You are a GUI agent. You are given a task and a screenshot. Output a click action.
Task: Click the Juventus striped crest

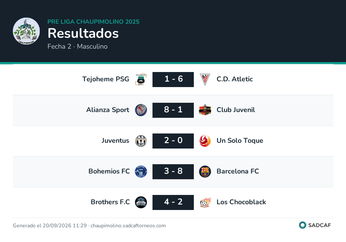141,141
